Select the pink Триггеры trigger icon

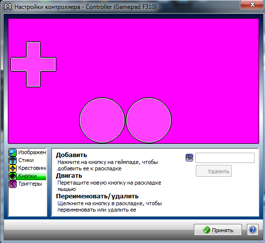13,184
